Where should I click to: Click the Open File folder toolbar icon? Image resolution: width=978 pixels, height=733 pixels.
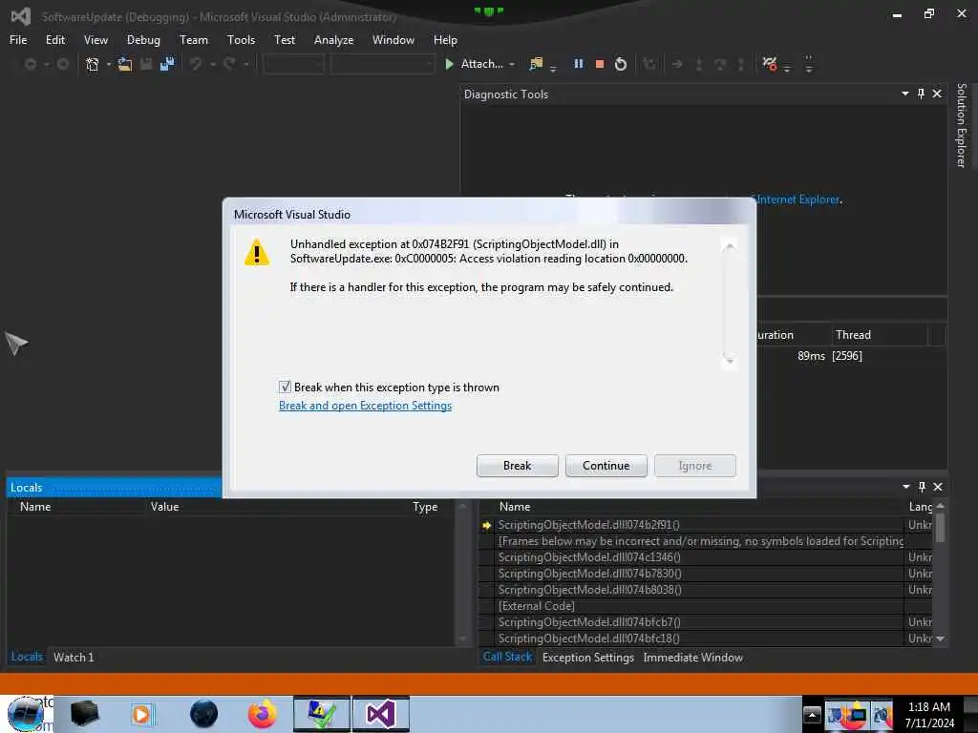click(x=125, y=64)
